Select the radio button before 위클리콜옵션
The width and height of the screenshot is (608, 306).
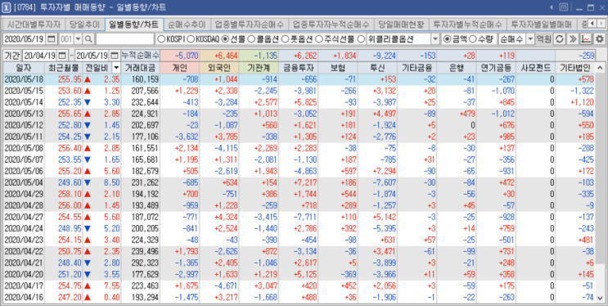361,38
